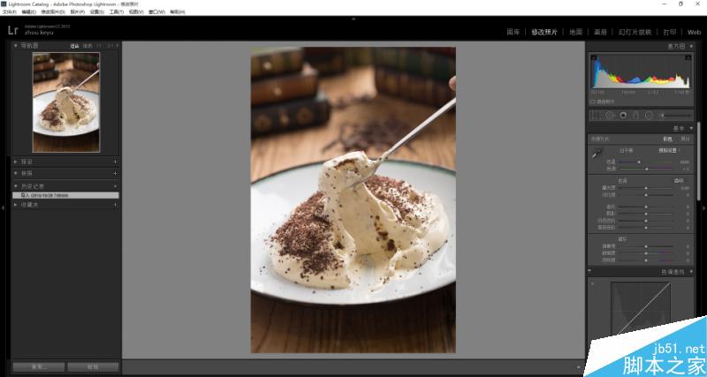The height and width of the screenshot is (377, 707).
Task: Open the Photo (照片) menu
Action: [x=77, y=12]
